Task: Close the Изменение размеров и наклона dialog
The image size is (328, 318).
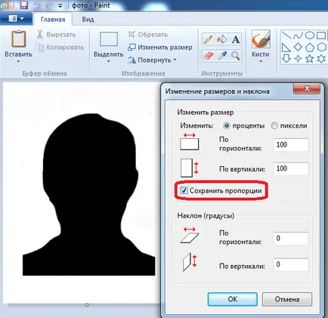Action: [x=307, y=88]
